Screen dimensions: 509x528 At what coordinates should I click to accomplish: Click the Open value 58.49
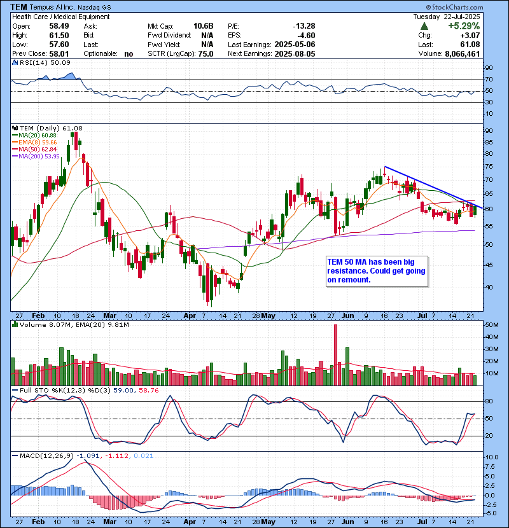pos(59,26)
